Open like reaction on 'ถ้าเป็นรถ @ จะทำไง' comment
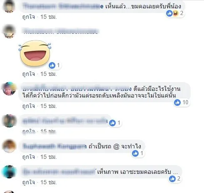The image size is (204, 193). 135,153
